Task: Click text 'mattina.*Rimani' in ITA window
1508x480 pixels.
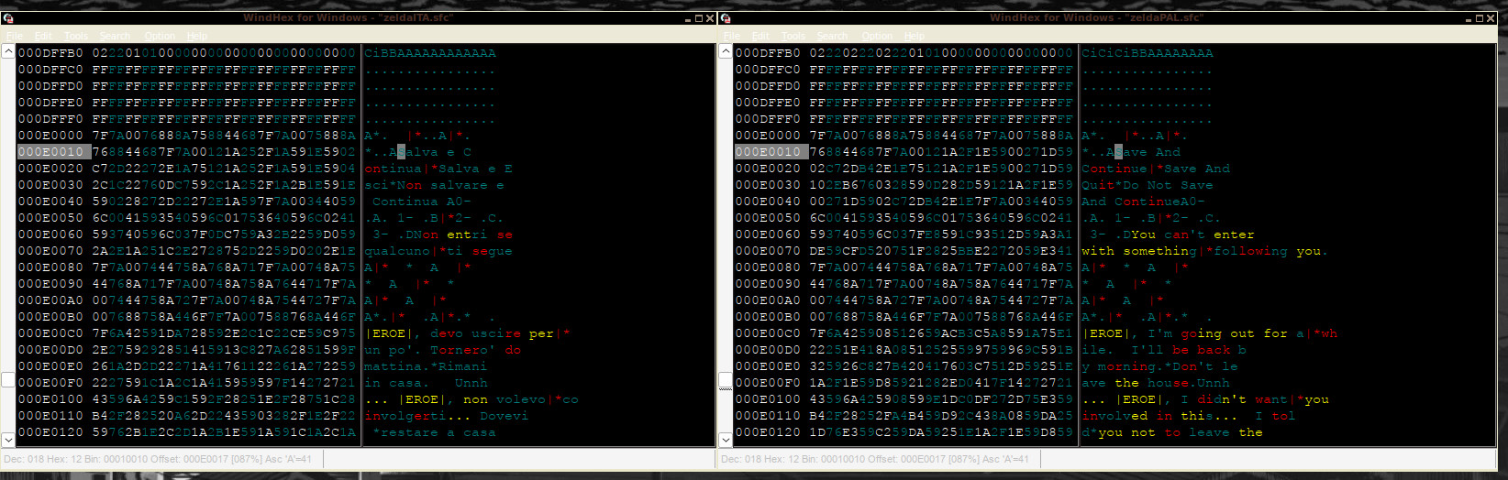Action: (x=426, y=366)
